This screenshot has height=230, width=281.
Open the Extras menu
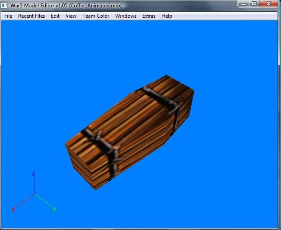point(149,16)
